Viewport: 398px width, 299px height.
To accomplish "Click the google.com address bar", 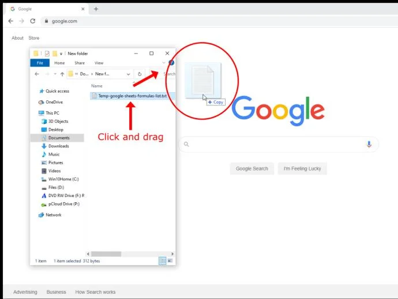I will [x=218, y=21].
